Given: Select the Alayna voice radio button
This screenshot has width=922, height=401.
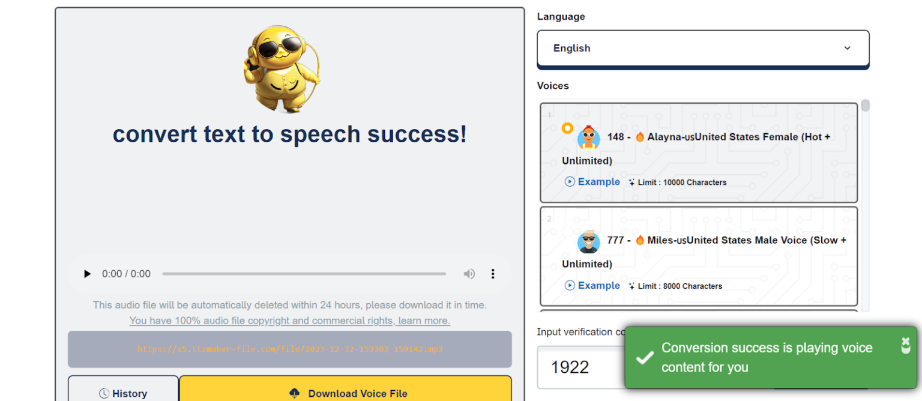Looking at the screenshot, I should coord(567,128).
